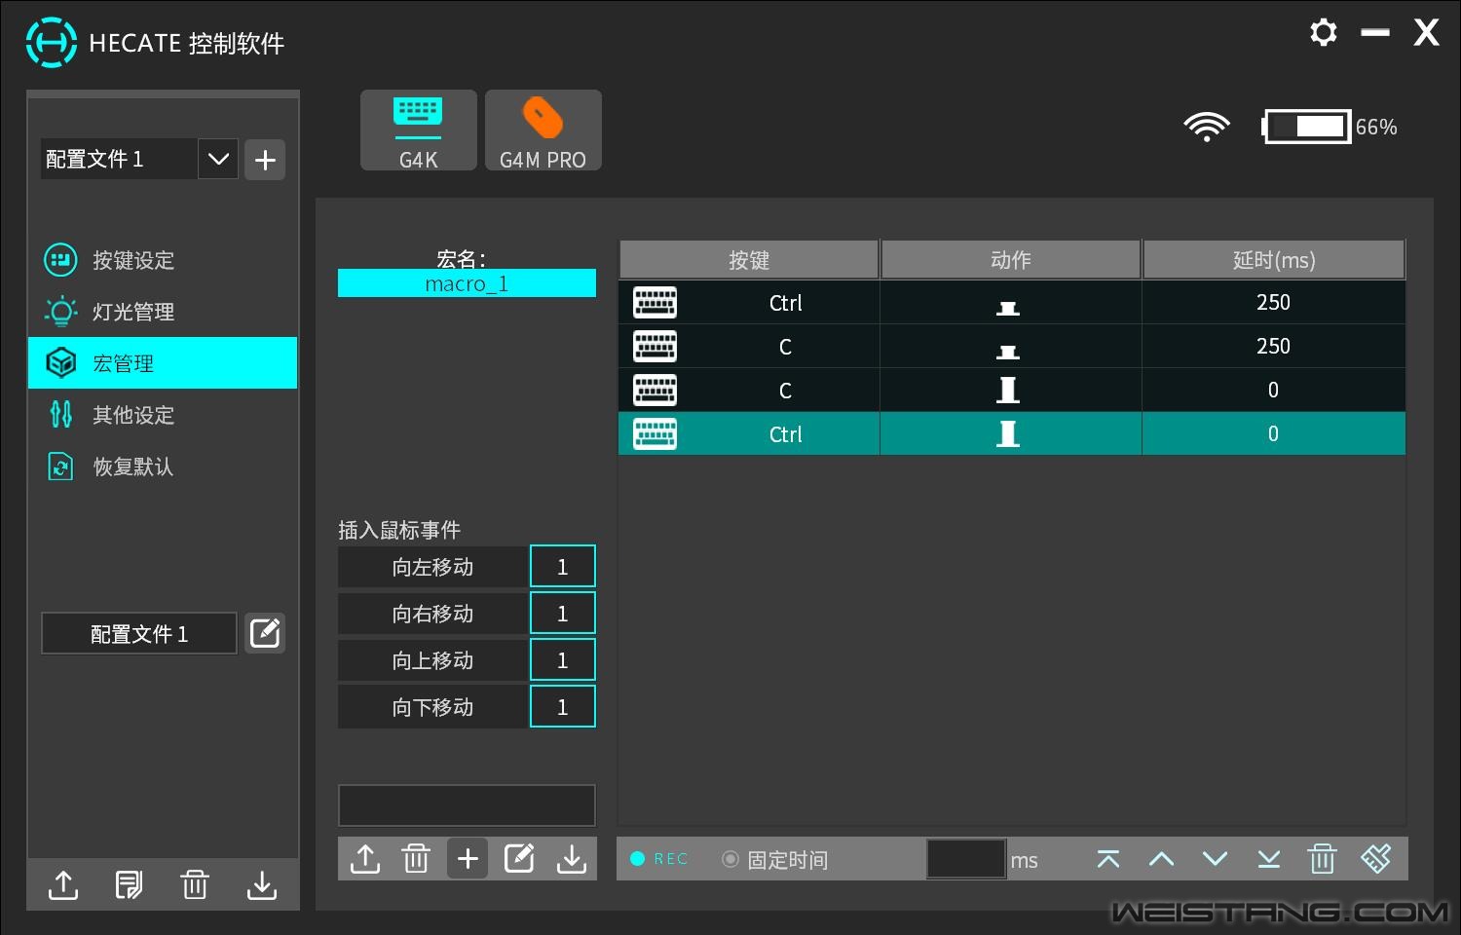Click the 向上移动 value field
The width and height of the screenshot is (1461, 935).
pyautogui.click(x=563, y=660)
